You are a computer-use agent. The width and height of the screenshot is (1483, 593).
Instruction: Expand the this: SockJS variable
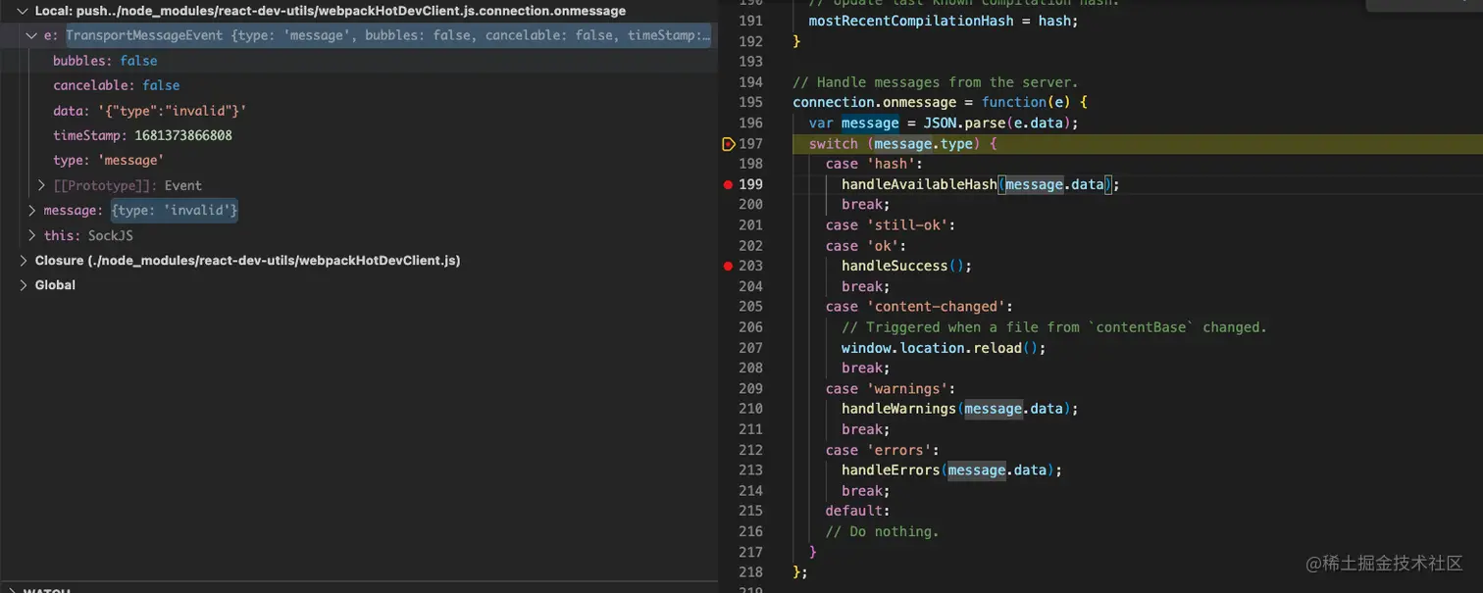click(x=32, y=235)
